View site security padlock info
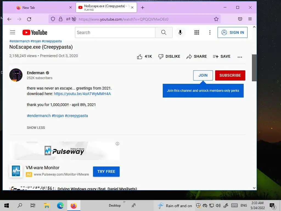 click(x=61, y=19)
